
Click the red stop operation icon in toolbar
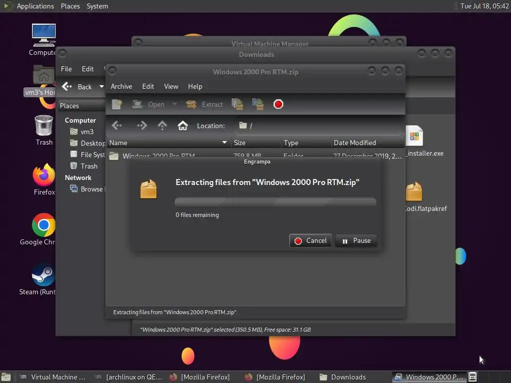(278, 104)
